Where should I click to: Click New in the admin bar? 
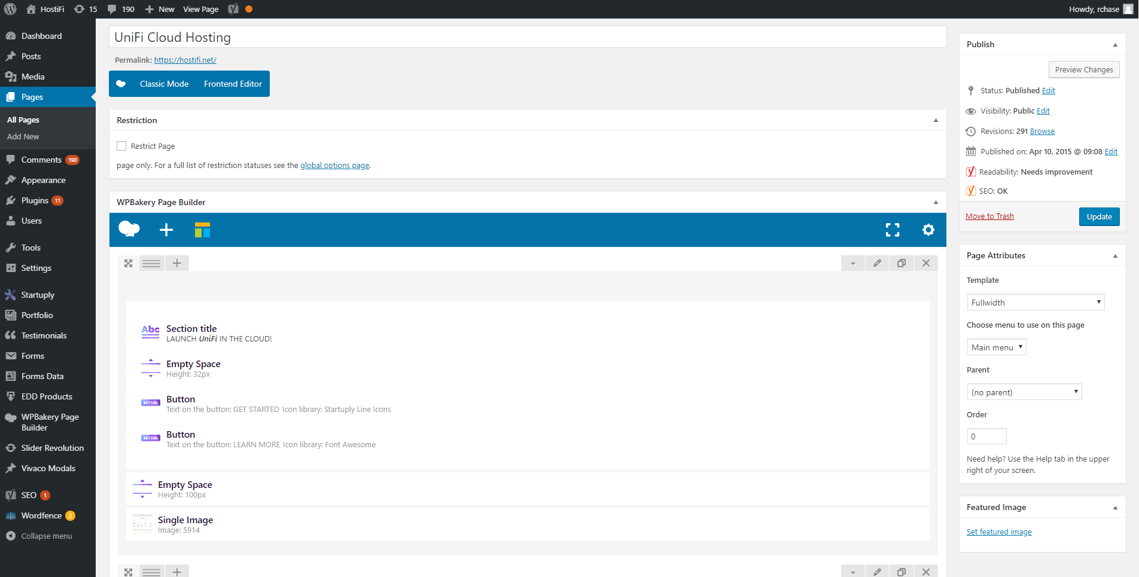click(x=160, y=9)
